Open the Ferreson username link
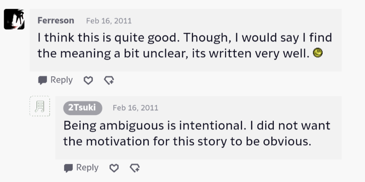The height and width of the screenshot is (182, 365). [56, 20]
